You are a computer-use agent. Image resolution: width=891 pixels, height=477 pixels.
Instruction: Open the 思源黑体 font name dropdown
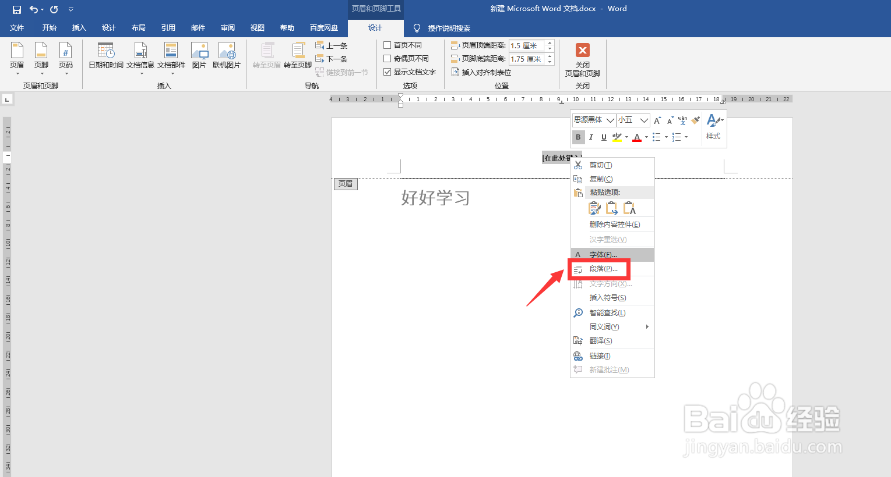[610, 120]
